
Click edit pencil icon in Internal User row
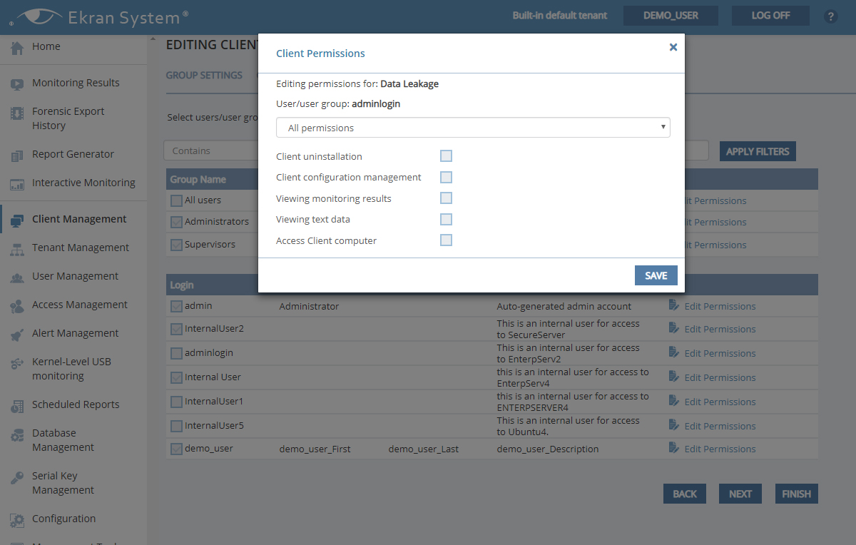(674, 377)
